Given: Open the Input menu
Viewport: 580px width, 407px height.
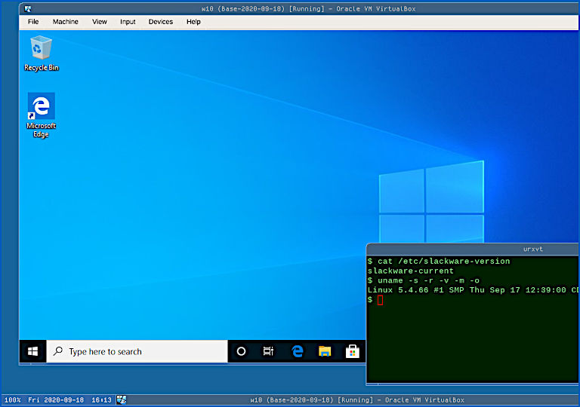Looking at the screenshot, I should 128,22.
